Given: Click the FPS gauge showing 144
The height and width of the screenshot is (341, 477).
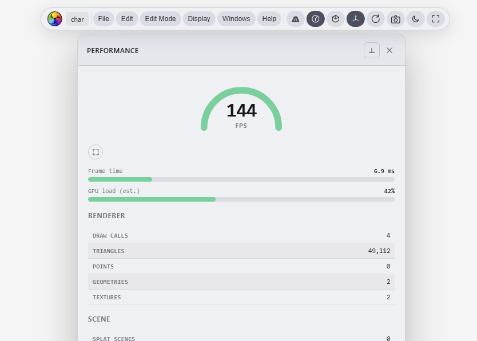Looking at the screenshot, I should pos(241,110).
